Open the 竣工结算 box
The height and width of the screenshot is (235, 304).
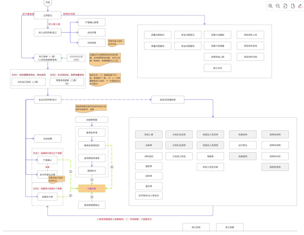coord(230,227)
